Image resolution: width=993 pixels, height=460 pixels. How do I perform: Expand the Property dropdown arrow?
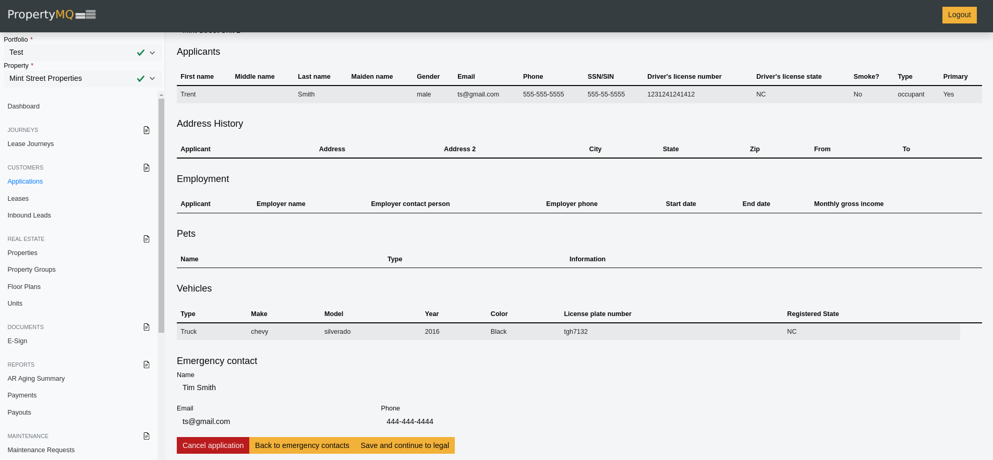pyautogui.click(x=152, y=79)
